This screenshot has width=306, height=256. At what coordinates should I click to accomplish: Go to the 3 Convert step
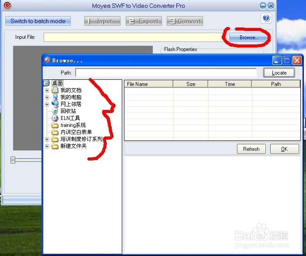(x=185, y=21)
